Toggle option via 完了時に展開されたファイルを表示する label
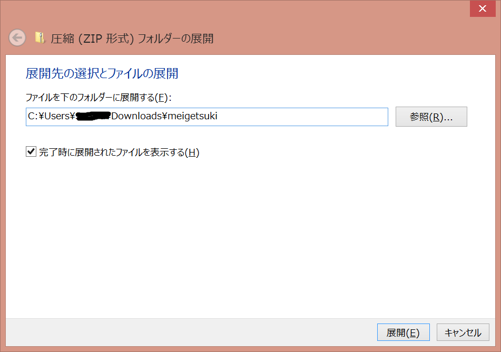This screenshot has height=352, width=501. click(x=119, y=152)
